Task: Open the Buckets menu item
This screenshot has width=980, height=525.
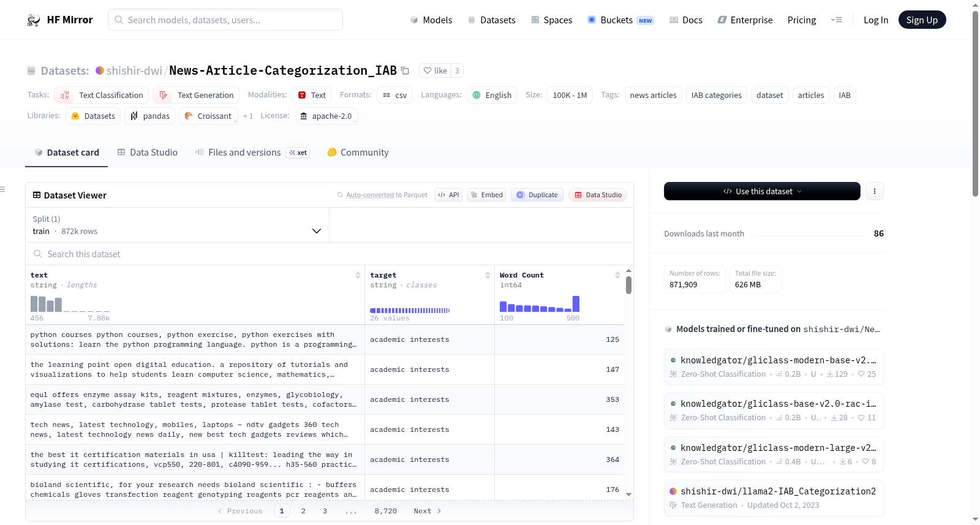Action: click(x=620, y=20)
